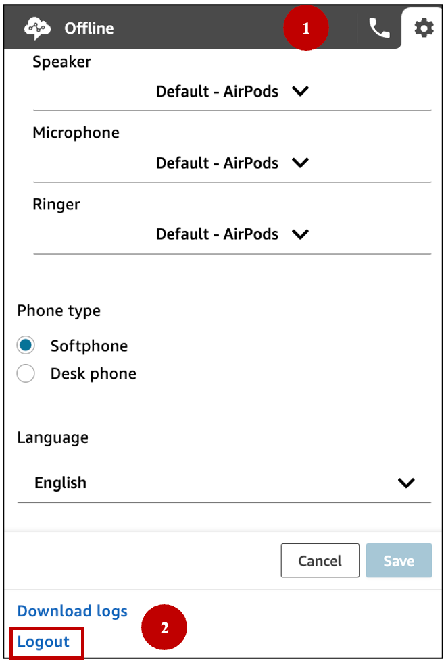Choose Desk phone as phone type
Screen dimensions: 446x663
click(25, 373)
